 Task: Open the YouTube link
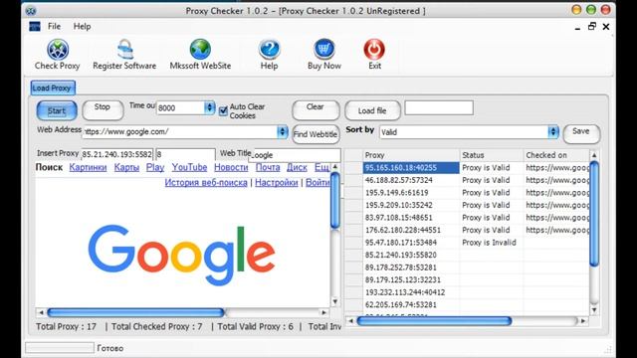[189, 167]
